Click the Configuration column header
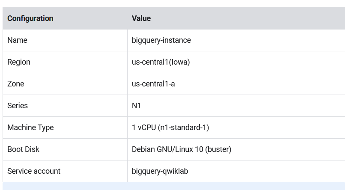The height and width of the screenshot is (190, 349). tap(30, 18)
